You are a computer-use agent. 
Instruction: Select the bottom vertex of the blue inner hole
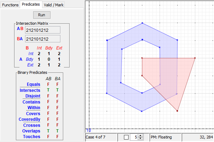coord(142,93)
